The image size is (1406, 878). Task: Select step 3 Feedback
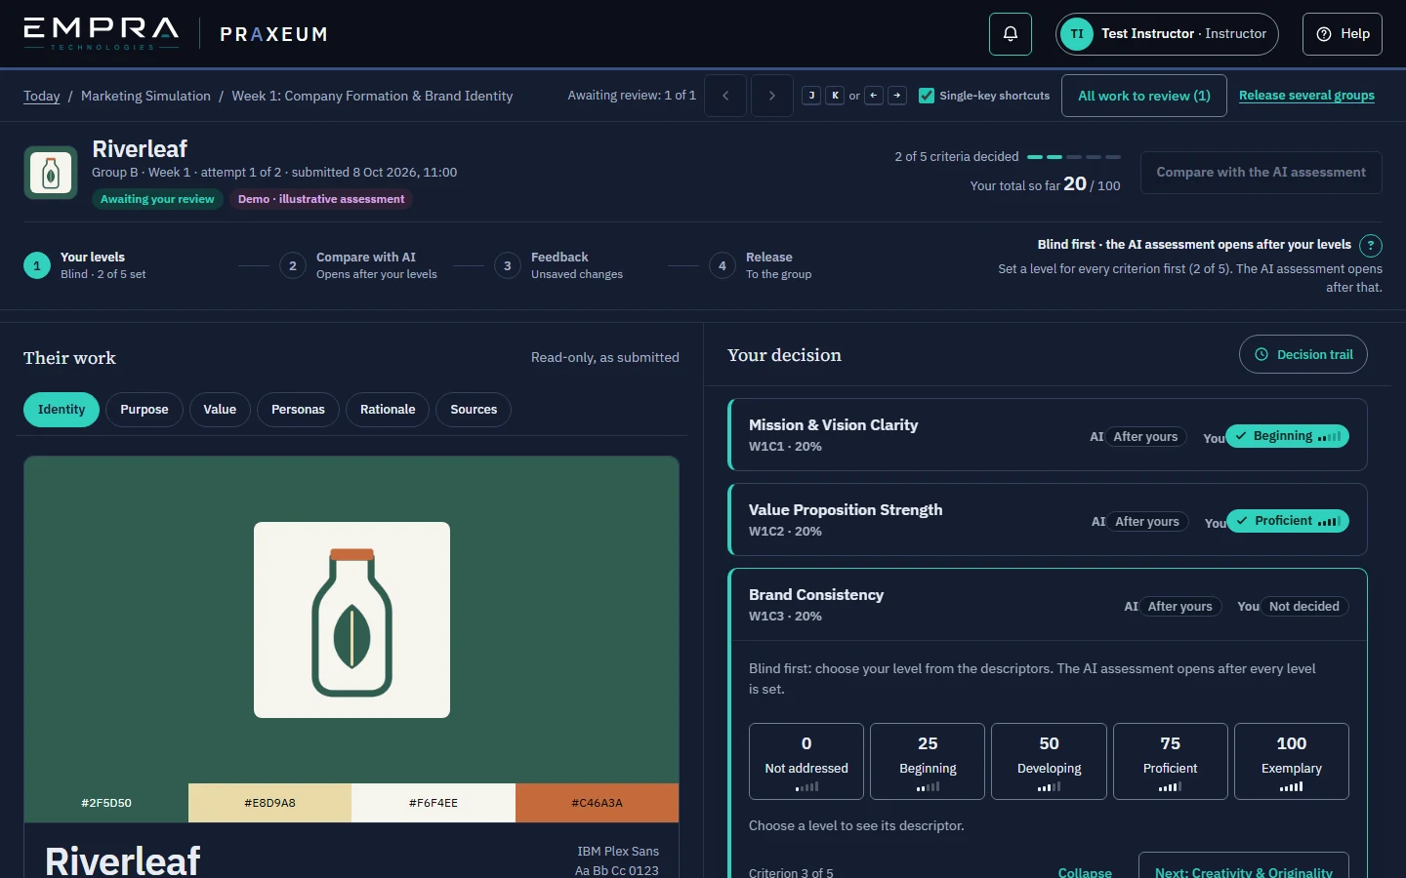tap(558, 265)
